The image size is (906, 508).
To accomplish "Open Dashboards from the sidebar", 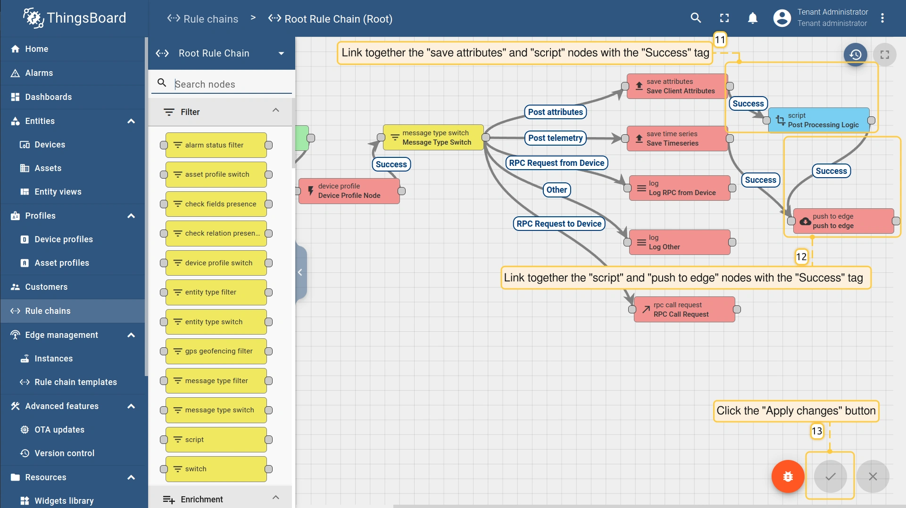I will tap(49, 97).
